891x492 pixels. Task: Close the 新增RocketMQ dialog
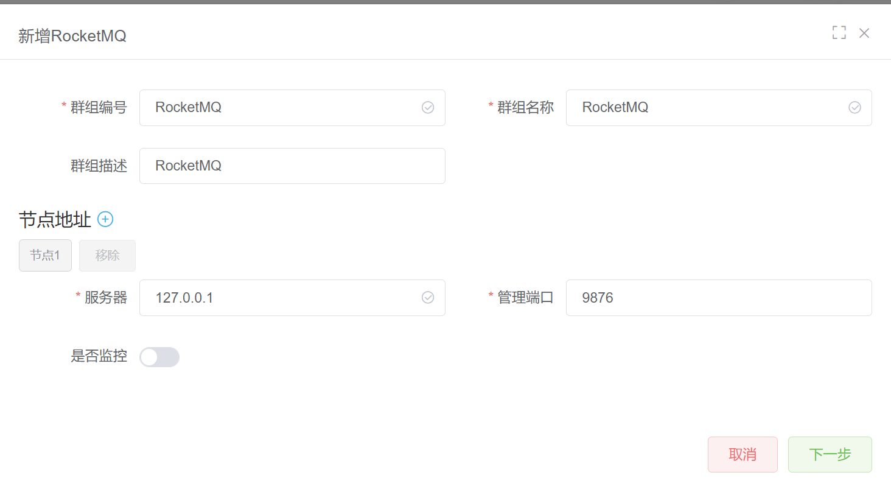(x=864, y=33)
